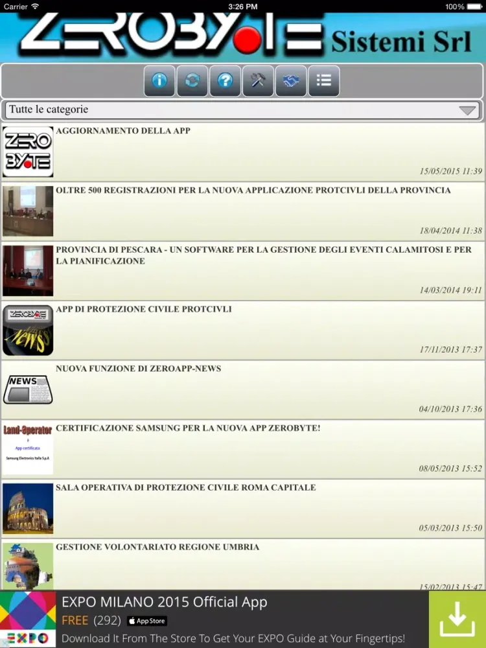Tap the battery icon in status bar
Screen dimensions: 486x648
[x=474, y=6]
